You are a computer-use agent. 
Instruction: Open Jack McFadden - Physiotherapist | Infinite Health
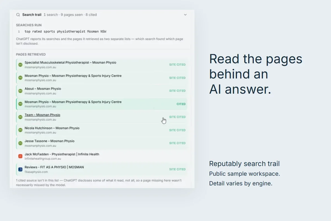(62, 154)
